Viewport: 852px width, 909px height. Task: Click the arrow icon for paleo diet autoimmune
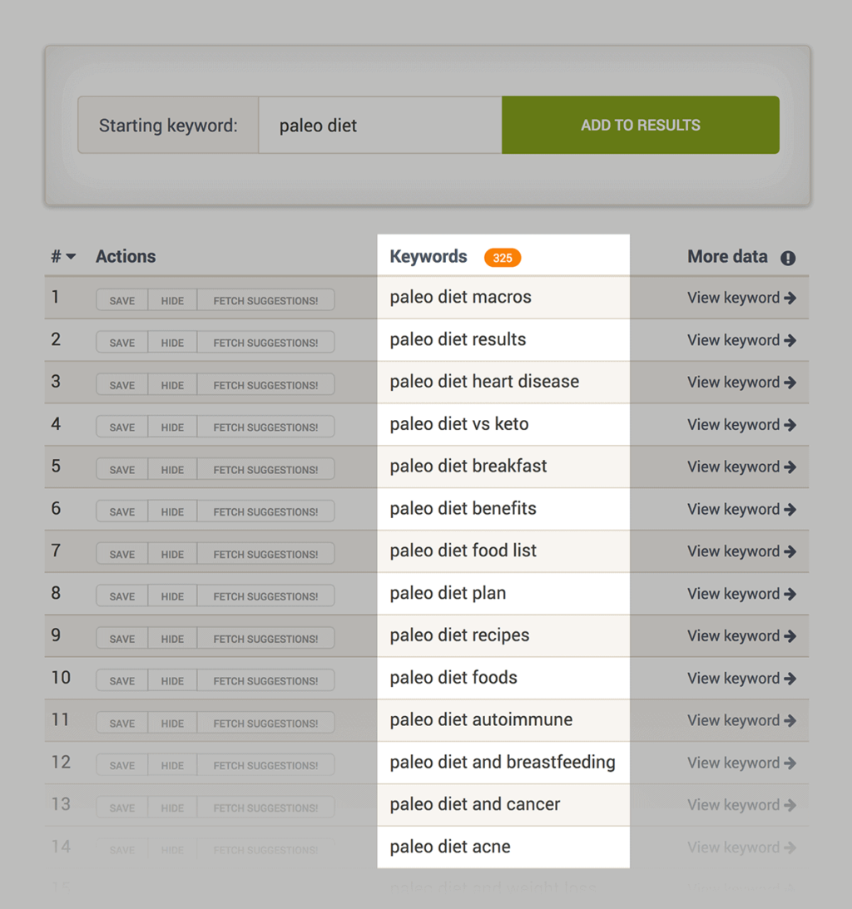click(x=790, y=721)
